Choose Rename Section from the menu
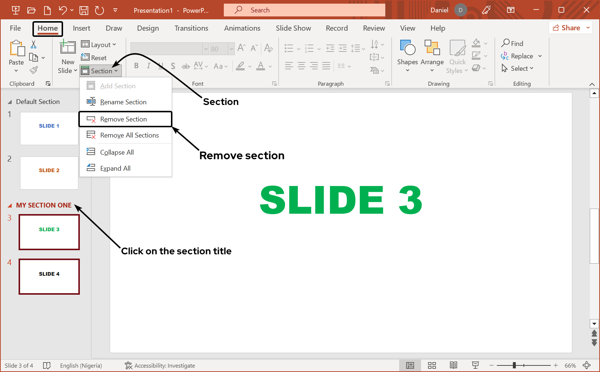Viewport: 600px width, 372px height. tap(123, 102)
